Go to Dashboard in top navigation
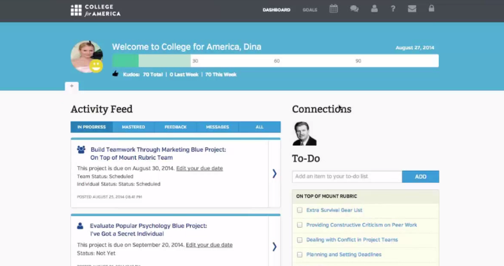 point(277,10)
